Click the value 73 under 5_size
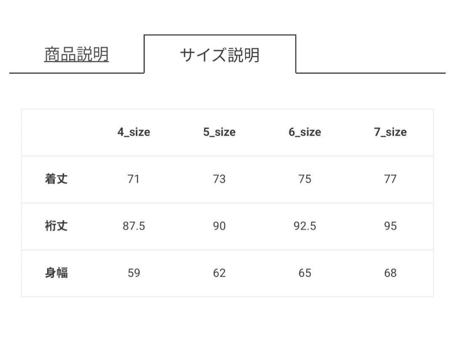This screenshot has width=455, height=339. pos(219,179)
